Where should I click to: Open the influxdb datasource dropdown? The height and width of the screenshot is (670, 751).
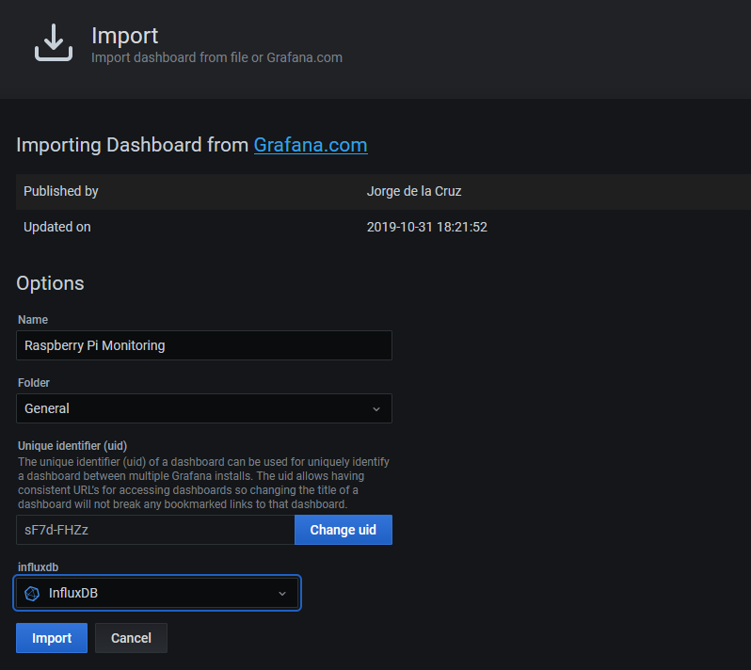pyautogui.click(x=157, y=593)
